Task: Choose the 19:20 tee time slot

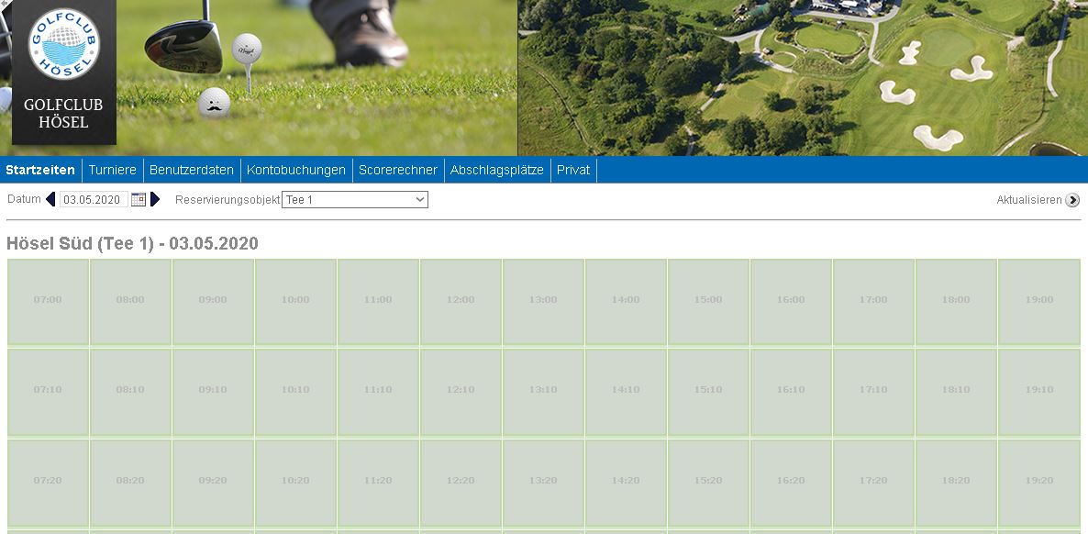Action: [1038, 481]
